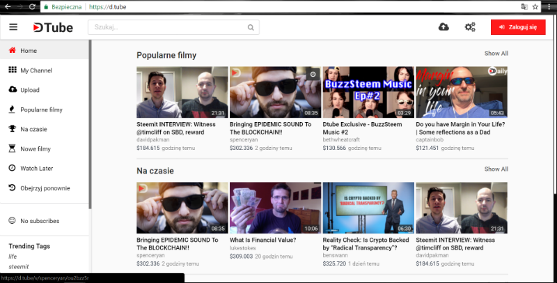
Task: Open the Chrome three-dot menu
Action: (x=549, y=7)
